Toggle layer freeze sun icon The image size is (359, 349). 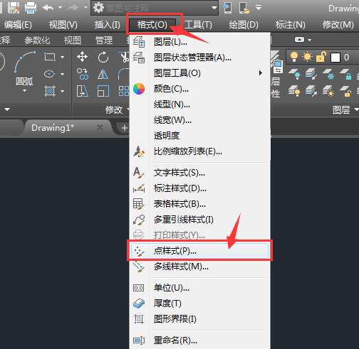click(x=307, y=57)
